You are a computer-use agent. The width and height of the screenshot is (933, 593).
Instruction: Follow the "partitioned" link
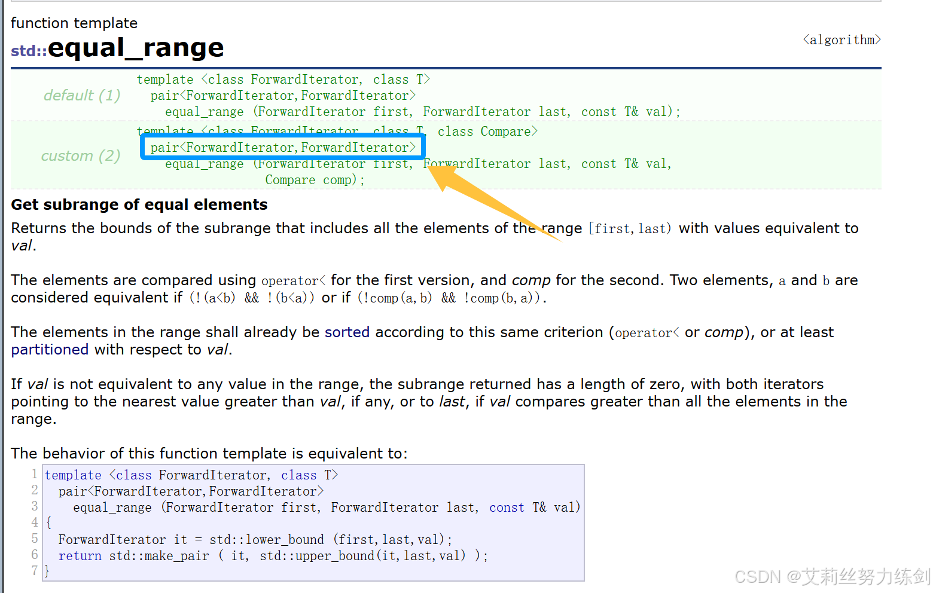pos(50,350)
